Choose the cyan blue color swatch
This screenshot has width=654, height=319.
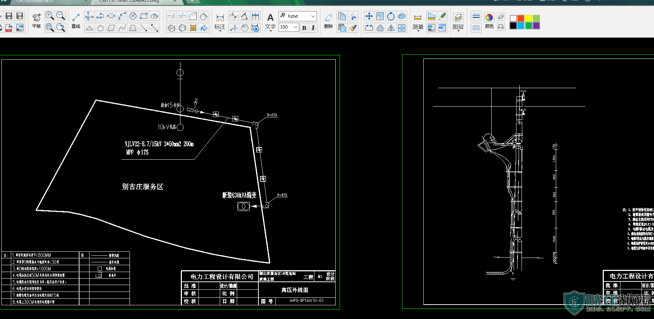(521, 26)
